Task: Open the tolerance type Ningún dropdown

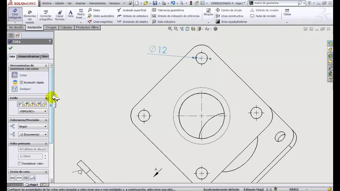Action: (x=33, y=127)
